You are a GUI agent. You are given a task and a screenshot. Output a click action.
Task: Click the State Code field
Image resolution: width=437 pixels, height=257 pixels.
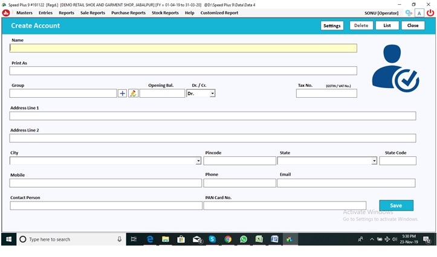coord(398,160)
